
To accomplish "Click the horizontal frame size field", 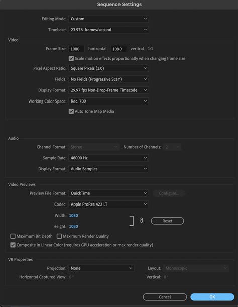I will (x=76, y=49).
